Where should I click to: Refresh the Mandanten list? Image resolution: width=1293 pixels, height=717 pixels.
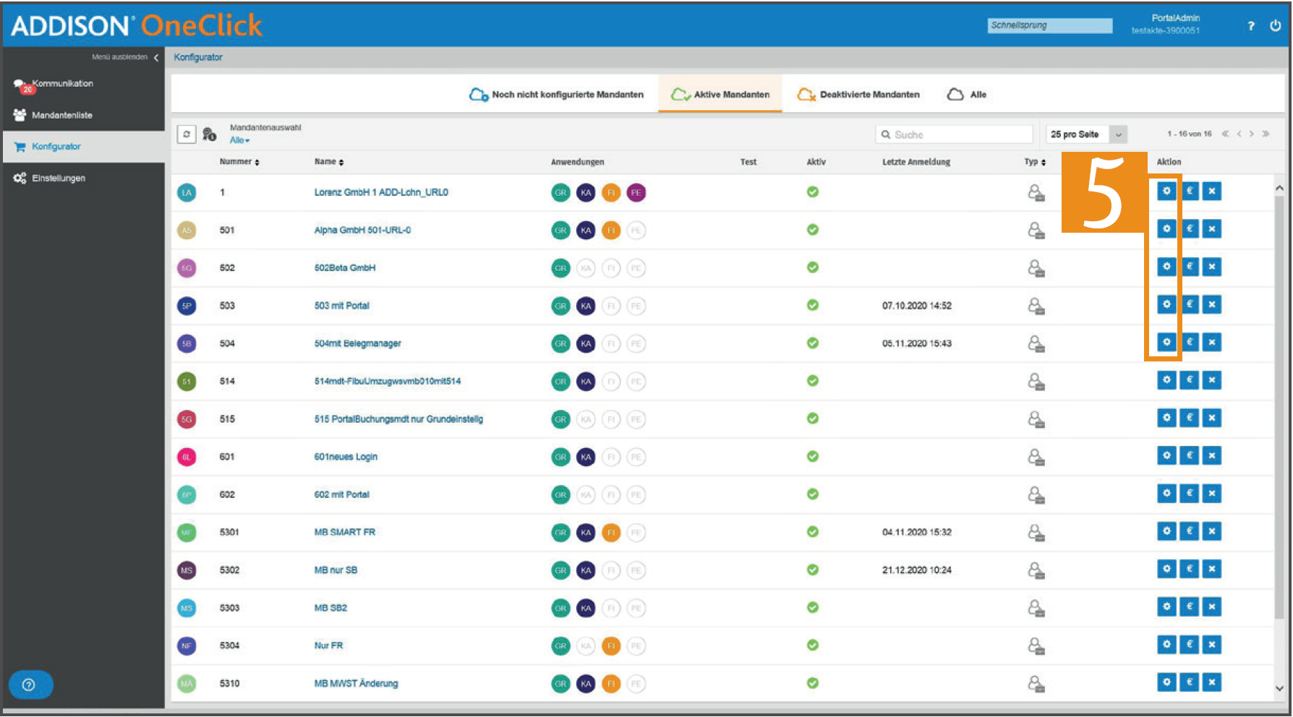[x=187, y=134]
